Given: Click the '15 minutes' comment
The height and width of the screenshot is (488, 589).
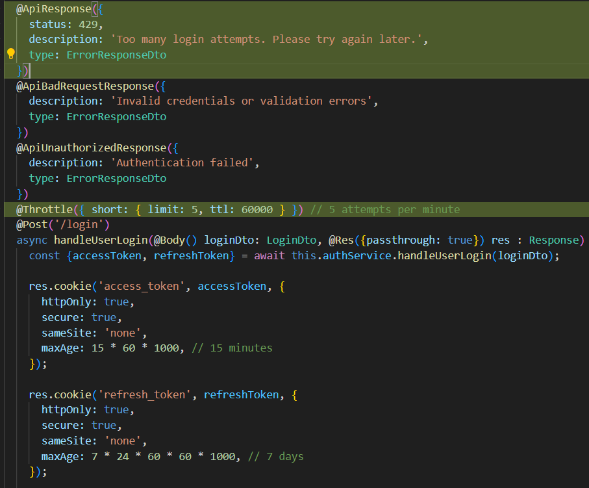Looking at the screenshot, I should pyautogui.click(x=232, y=348).
